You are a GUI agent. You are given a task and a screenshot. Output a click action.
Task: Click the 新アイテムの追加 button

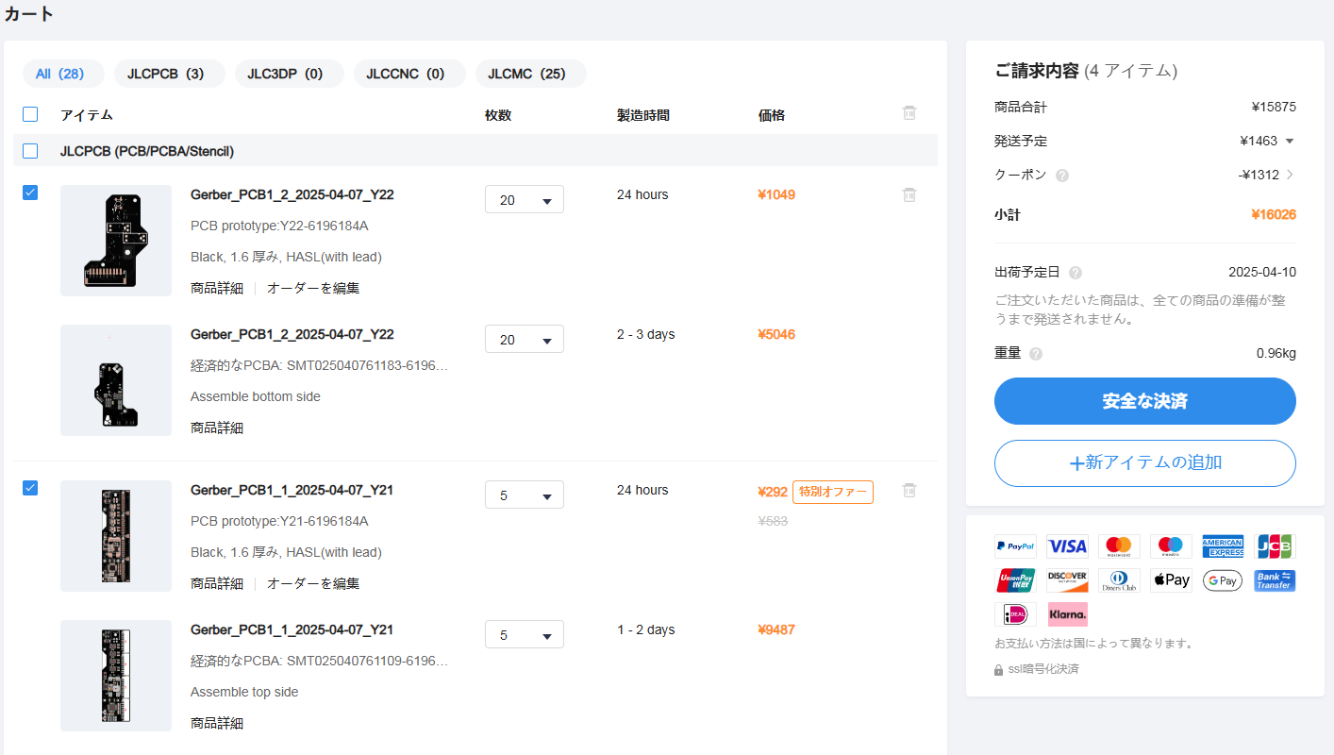click(x=1145, y=463)
